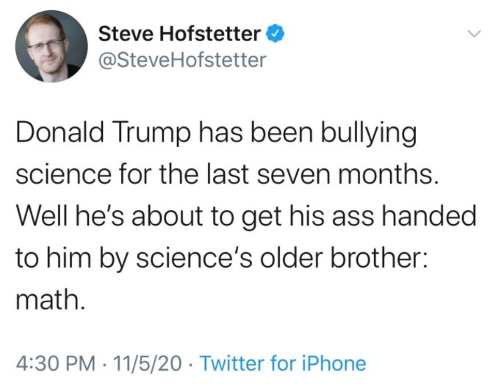
Task: Click the tweet line starting "science for"
Action: point(213,176)
